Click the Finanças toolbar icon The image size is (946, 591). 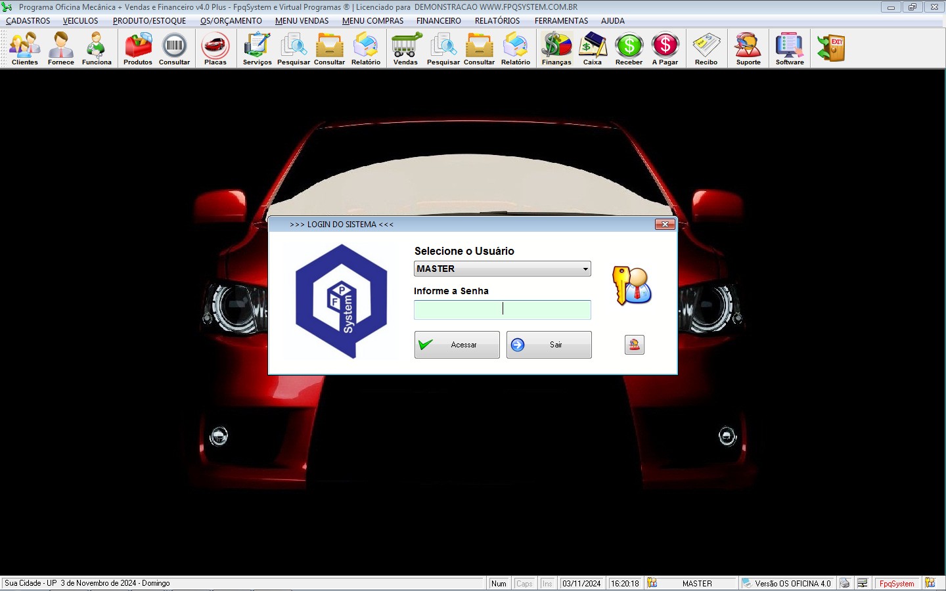tap(556, 49)
